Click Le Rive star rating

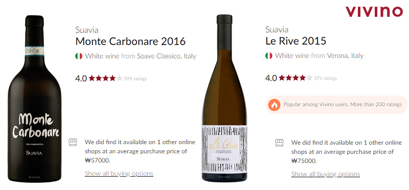pyautogui.click(x=296, y=78)
